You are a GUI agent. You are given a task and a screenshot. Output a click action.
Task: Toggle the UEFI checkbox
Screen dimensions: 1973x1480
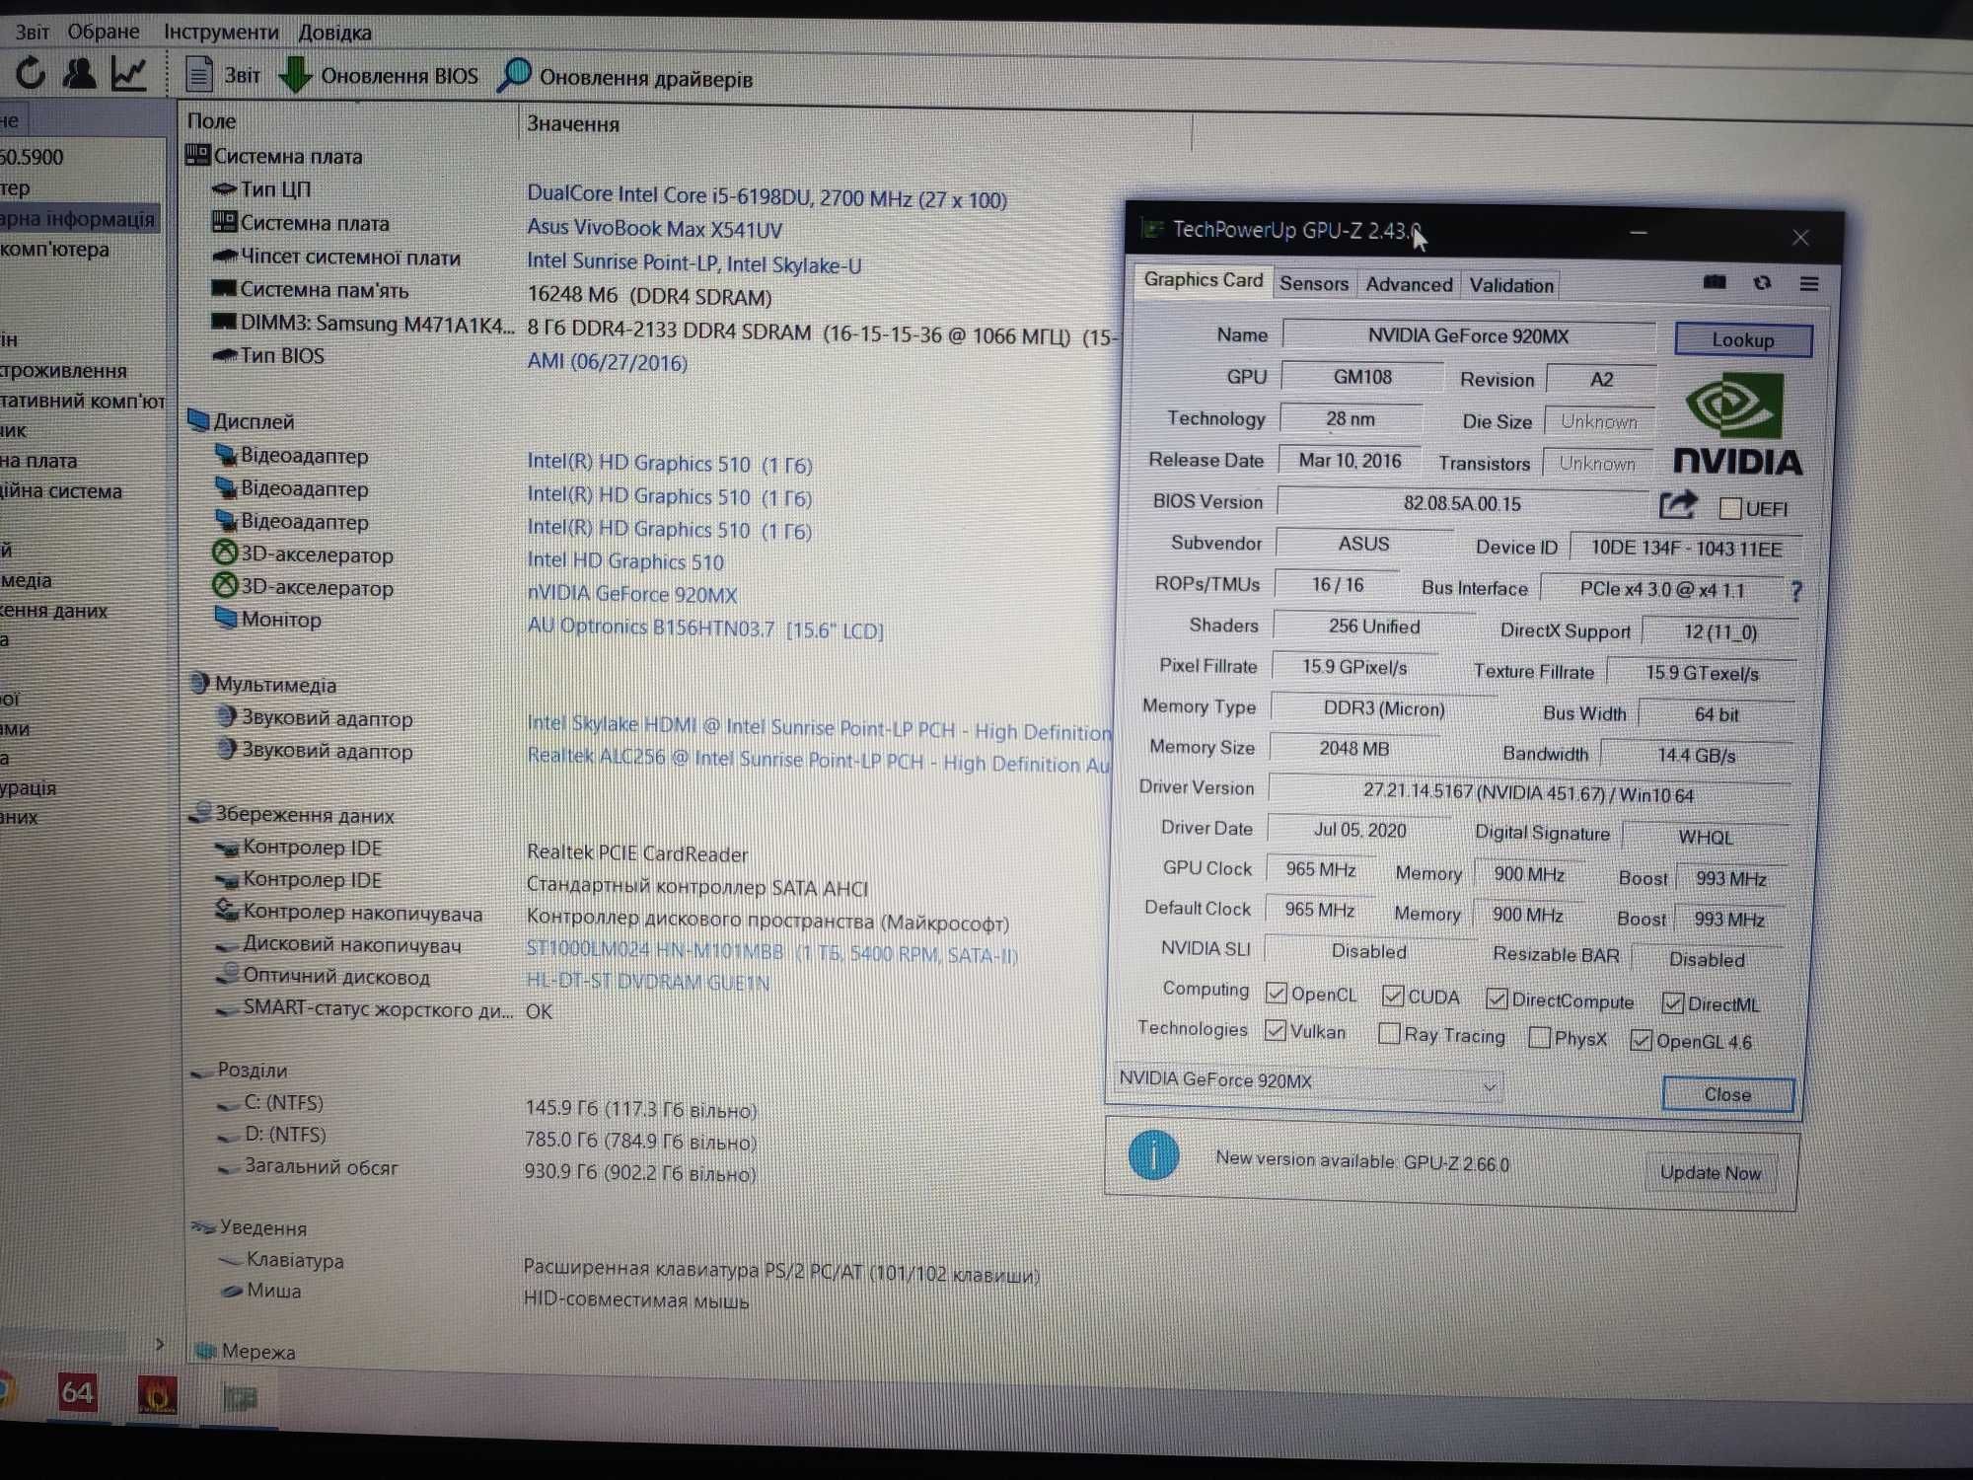[1729, 508]
